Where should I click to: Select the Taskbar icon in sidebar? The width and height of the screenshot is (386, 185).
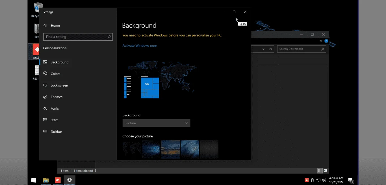(x=45, y=131)
